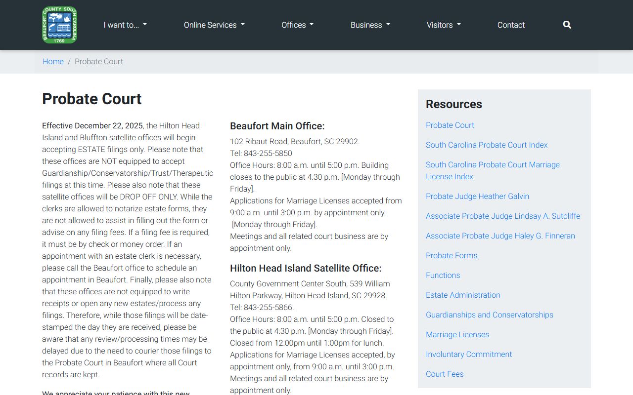Open the Court Fees link
633x395 pixels.
tap(445, 374)
